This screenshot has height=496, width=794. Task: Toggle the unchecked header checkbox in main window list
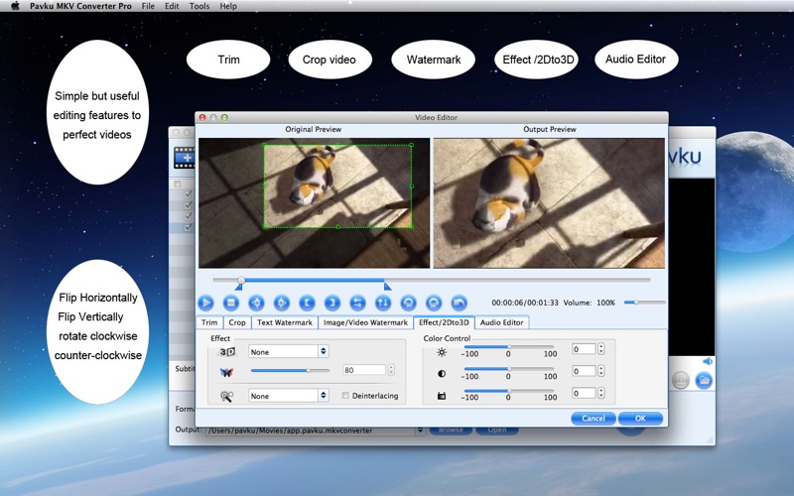tap(178, 184)
